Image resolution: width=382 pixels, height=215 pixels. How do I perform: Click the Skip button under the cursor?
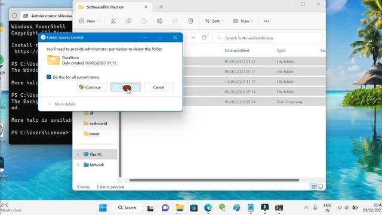click(x=125, y=87)
